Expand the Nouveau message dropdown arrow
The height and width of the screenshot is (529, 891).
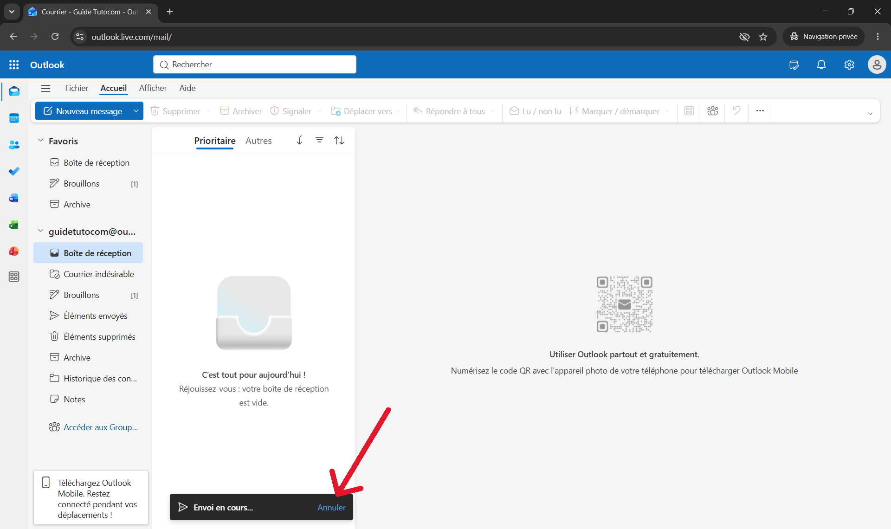[136, 111]
